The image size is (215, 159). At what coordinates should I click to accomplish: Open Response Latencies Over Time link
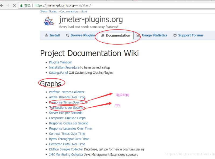[x=70, y=128]
